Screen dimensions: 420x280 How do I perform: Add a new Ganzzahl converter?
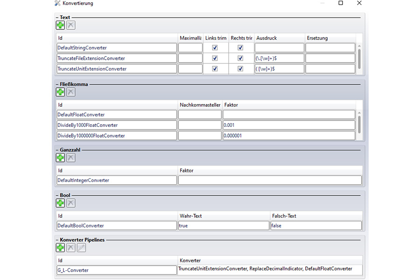[x=60, y=158]
